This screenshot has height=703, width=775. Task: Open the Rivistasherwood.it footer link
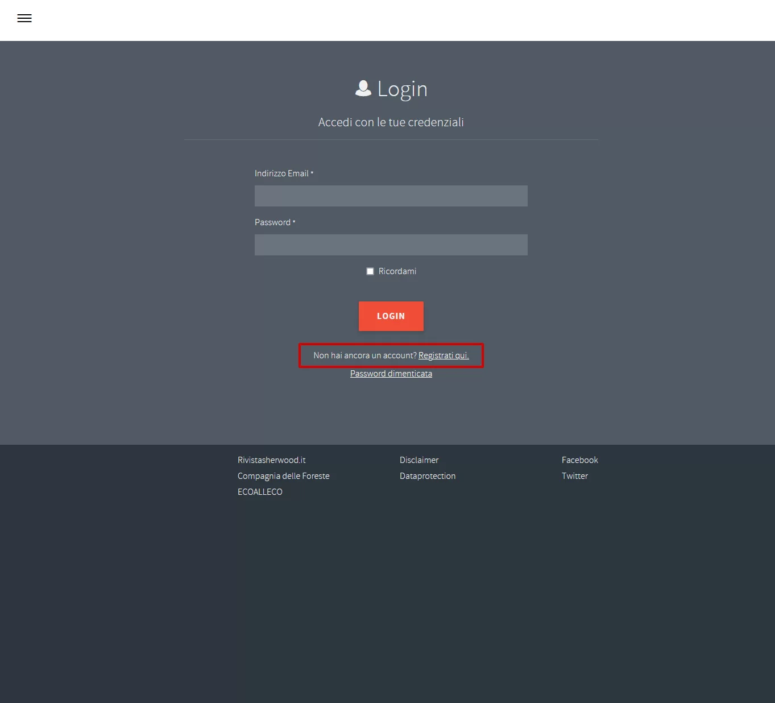[x=271, y=460]
